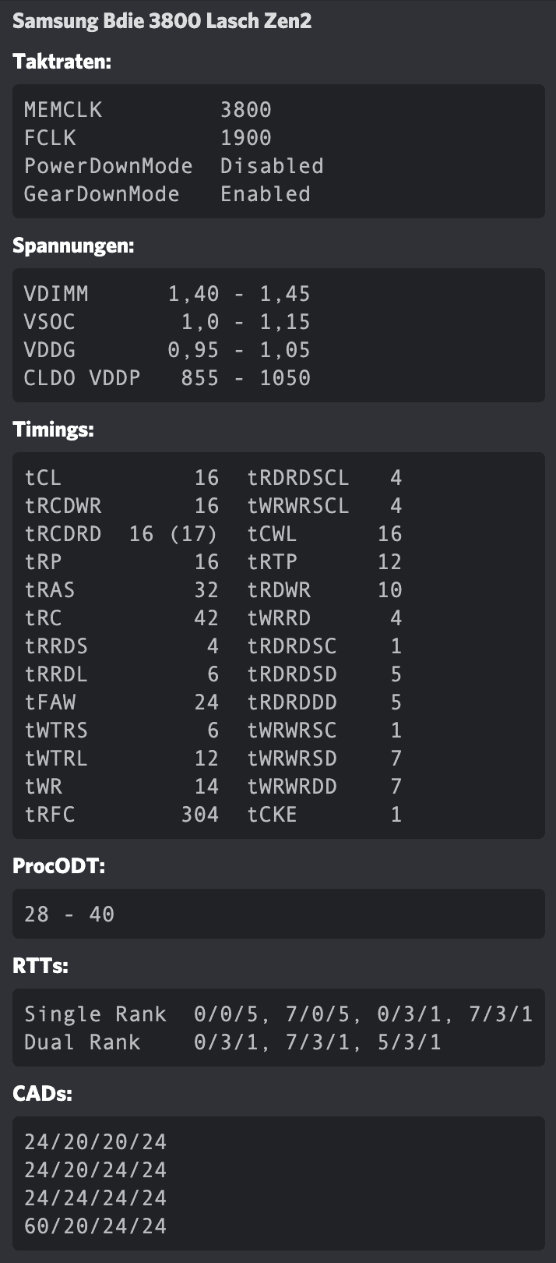Select the MEMCLK 3800 line
This screenshot has width=556, height=1263.
click(x=148, y=110)
